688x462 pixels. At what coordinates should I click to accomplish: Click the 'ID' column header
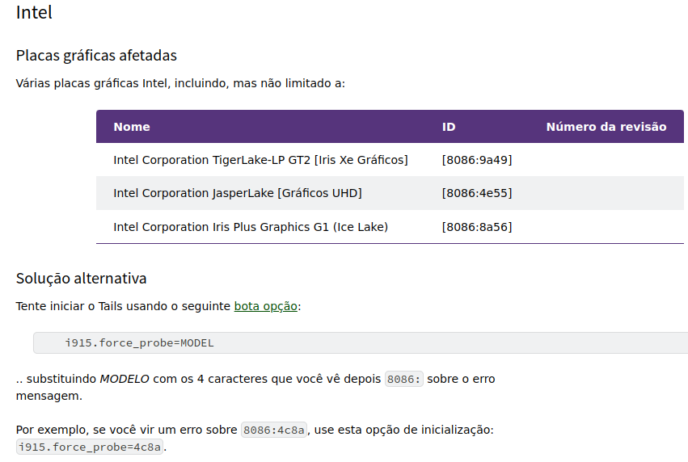tap(449, 127)
